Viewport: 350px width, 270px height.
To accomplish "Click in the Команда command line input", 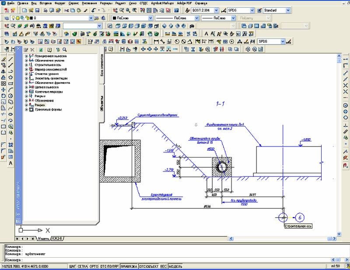I will coord(168,260).
